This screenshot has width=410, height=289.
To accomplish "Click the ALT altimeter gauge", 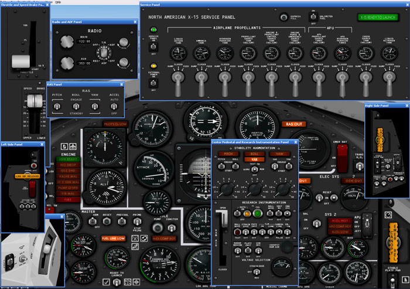I will click(107, 186).
